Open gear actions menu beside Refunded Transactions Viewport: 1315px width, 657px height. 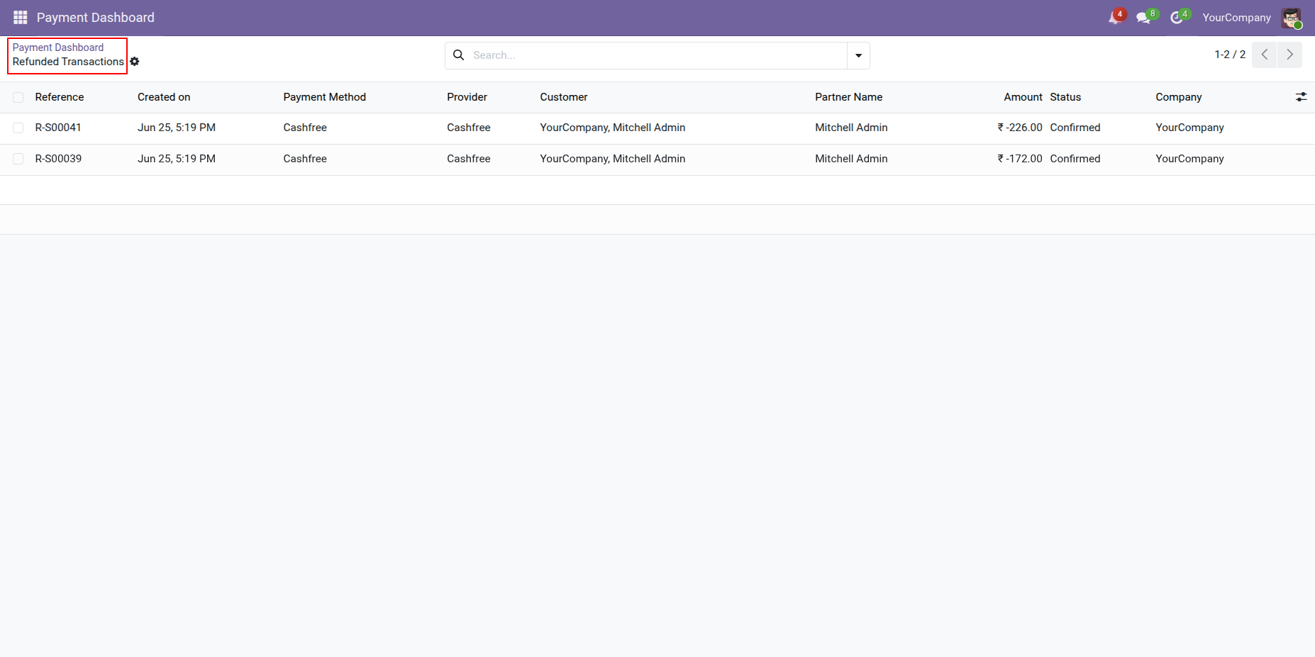point(135,62)
